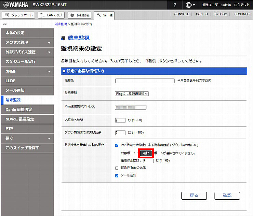This screenshot has width=253, height=216.
Task: Click the 応答待ち時間 seconds field
Action: (x=120, y=120)
